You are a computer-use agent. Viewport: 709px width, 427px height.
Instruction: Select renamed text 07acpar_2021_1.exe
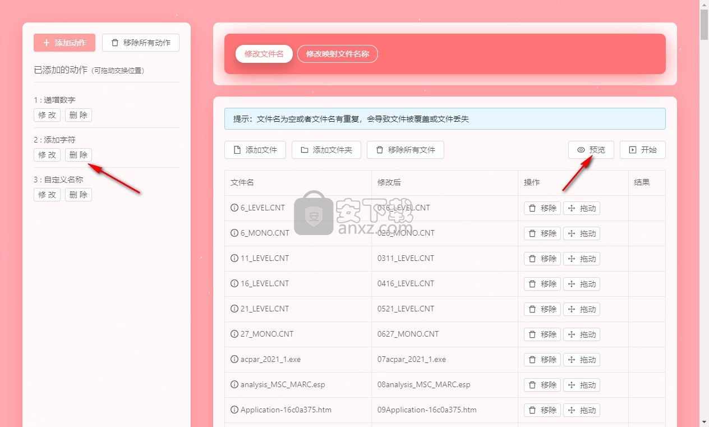point(412,359)
